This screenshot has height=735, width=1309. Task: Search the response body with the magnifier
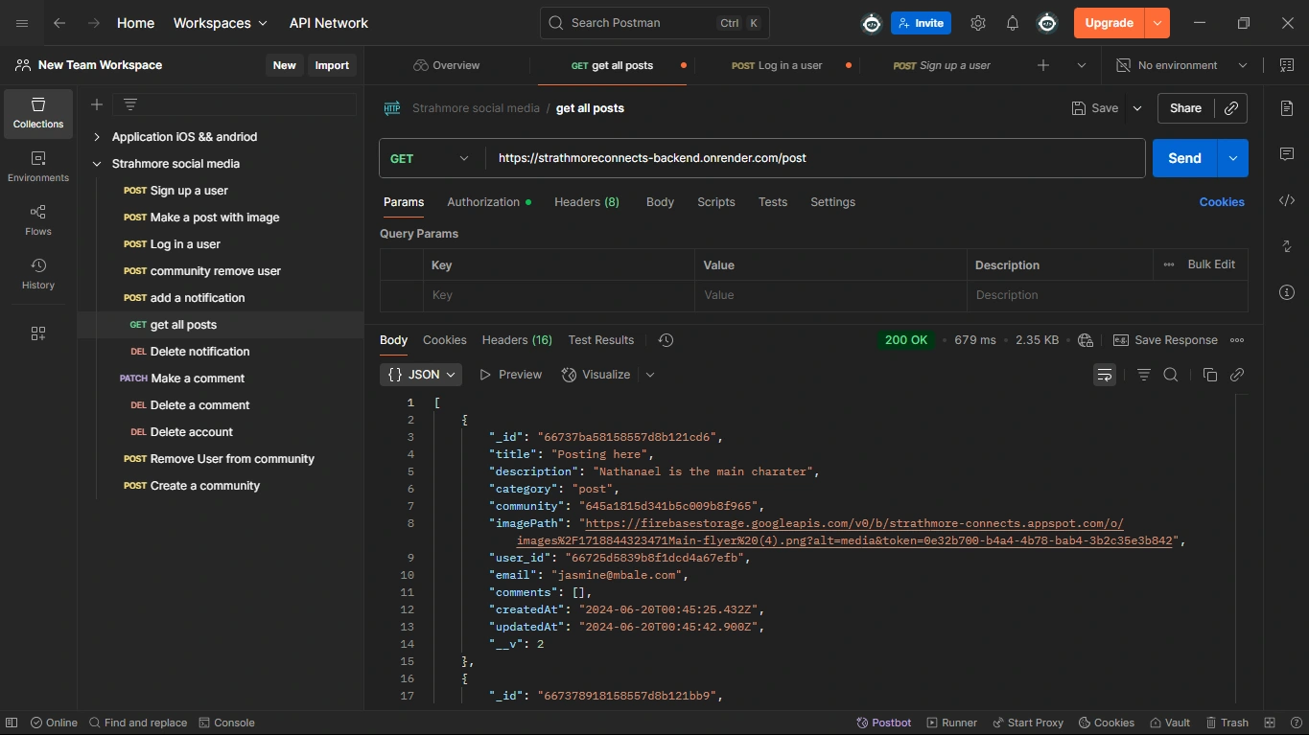(x=1171, y=375)
